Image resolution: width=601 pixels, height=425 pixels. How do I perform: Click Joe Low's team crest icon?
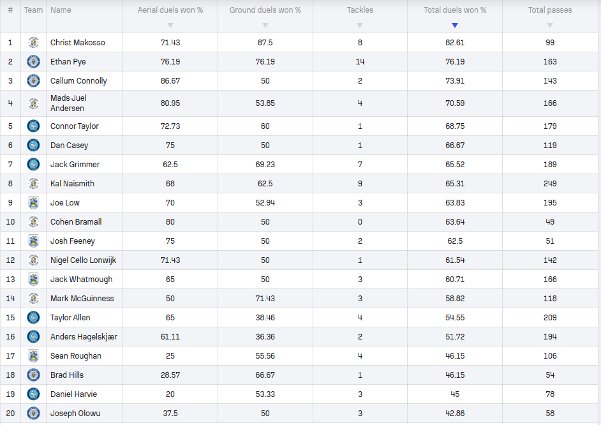click(34, 203)
